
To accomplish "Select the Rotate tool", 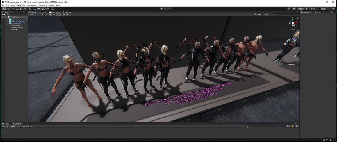I will tap(13, 9).
